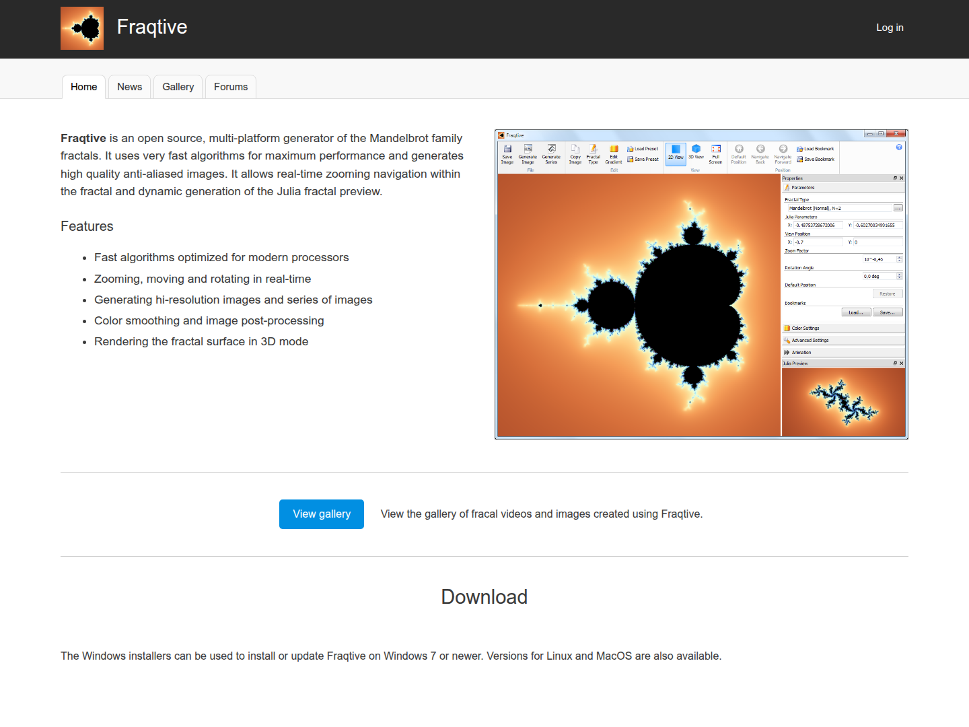Click the Download heading
Screen dimensions: 969x727
[x=485, y=597]
